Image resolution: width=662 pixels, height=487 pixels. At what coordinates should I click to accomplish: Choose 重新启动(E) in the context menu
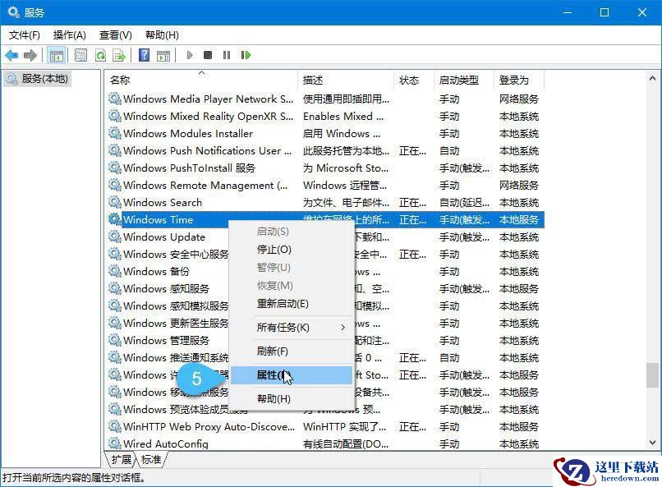pyautogui.click(x=292, y=303)
